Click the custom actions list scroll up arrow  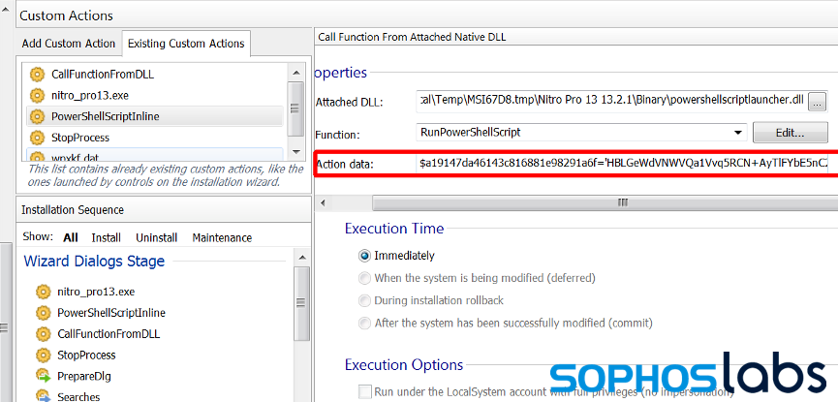point(295,73)
